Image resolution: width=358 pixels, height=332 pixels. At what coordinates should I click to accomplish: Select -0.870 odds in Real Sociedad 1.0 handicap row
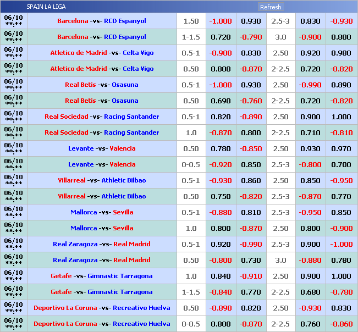coord(220,132)
